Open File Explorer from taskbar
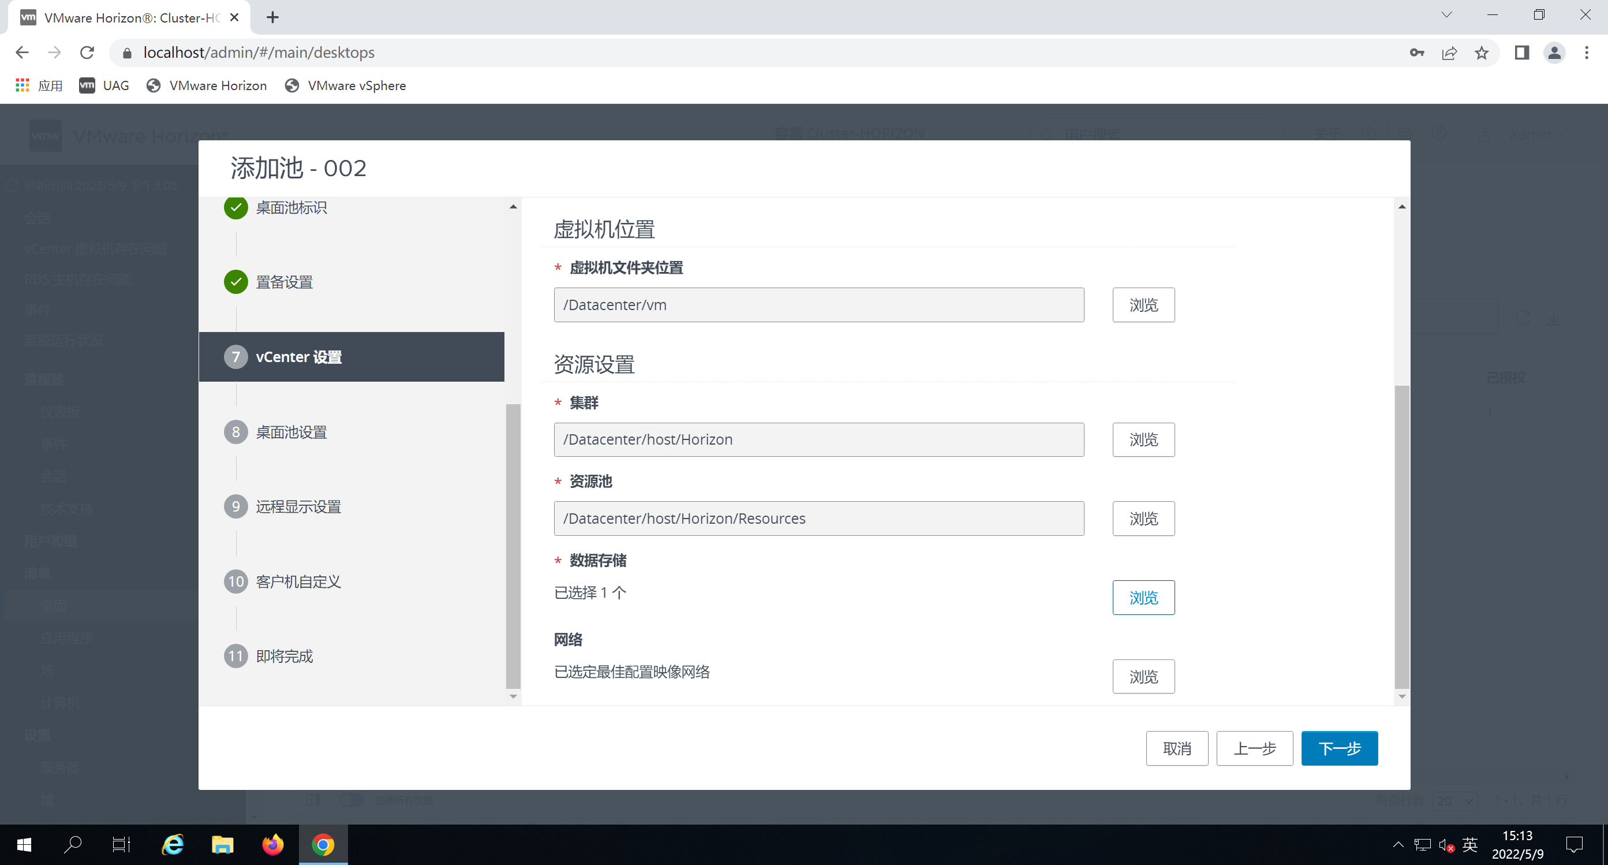This screenshot has height=865, width=1608. [223, 845]
